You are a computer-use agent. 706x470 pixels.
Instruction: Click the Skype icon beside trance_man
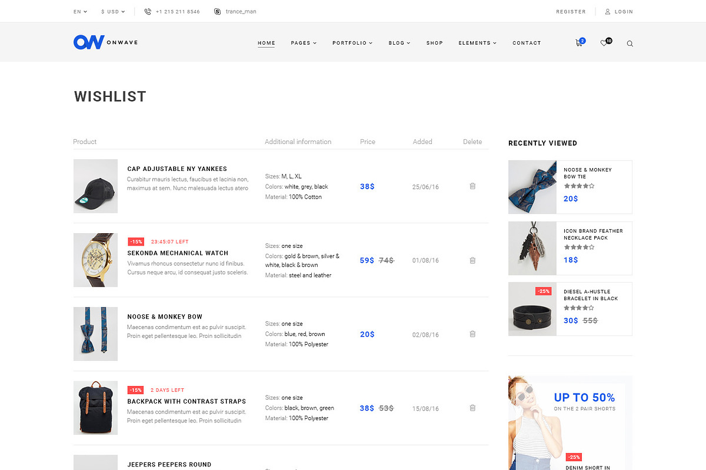pyautogui.click(x=218, y=12)
